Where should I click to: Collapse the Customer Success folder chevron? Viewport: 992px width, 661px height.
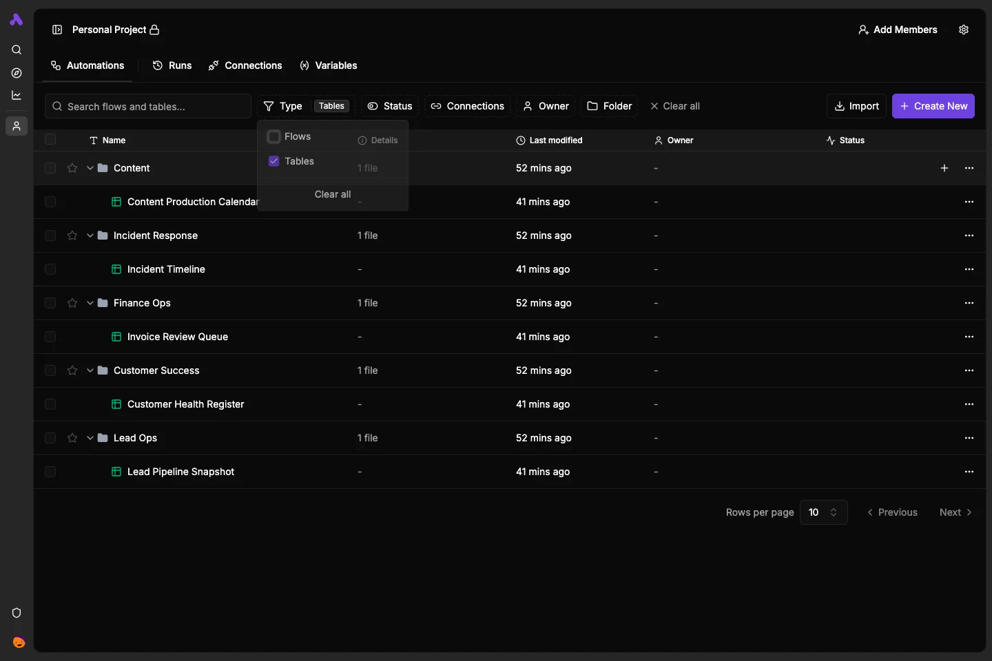(90, 370)
